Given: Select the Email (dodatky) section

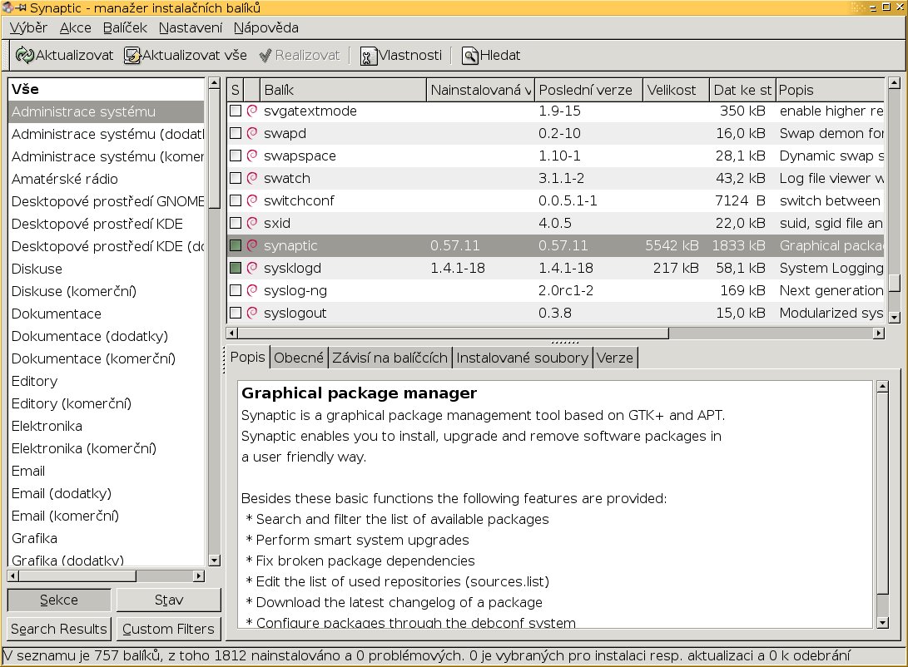Looking at the screenshot, I should [x=107, y=493].
